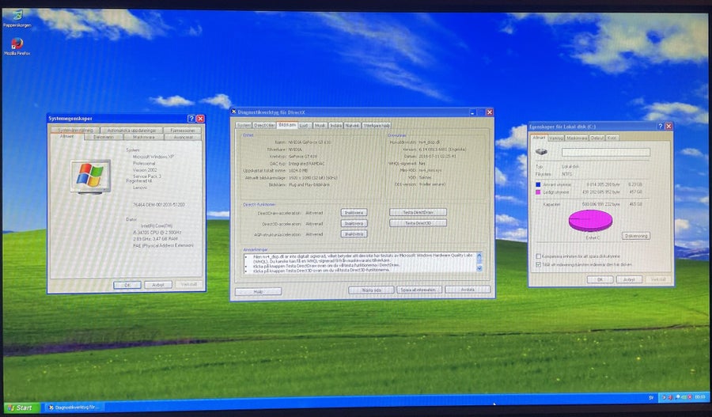Click the 1920 x 1080 display mode text
712x417 pixels.
pyautogui.click(x=312, y=177)
